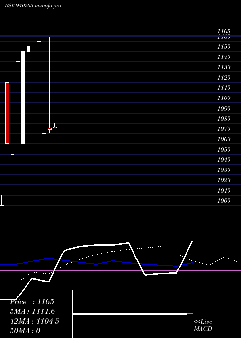The height and width of the screenshot is (338, 241).
Task: Click the 1100 price axis label
Action: coord(224,98)
